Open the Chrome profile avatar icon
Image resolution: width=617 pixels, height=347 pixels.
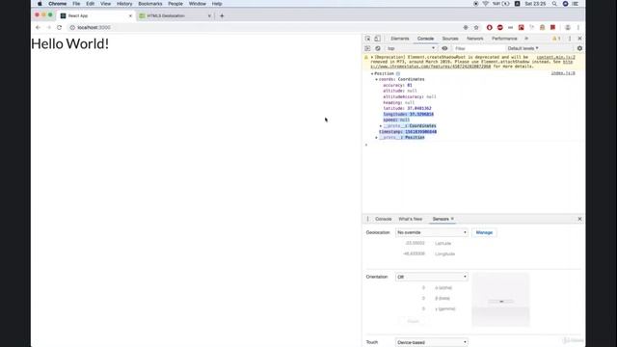pos(568,28)
